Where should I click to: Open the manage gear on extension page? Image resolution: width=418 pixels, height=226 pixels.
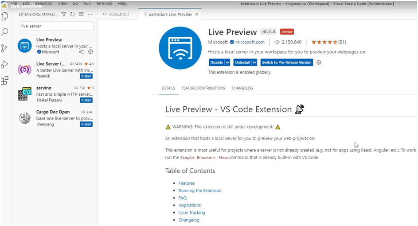(319, 62)
